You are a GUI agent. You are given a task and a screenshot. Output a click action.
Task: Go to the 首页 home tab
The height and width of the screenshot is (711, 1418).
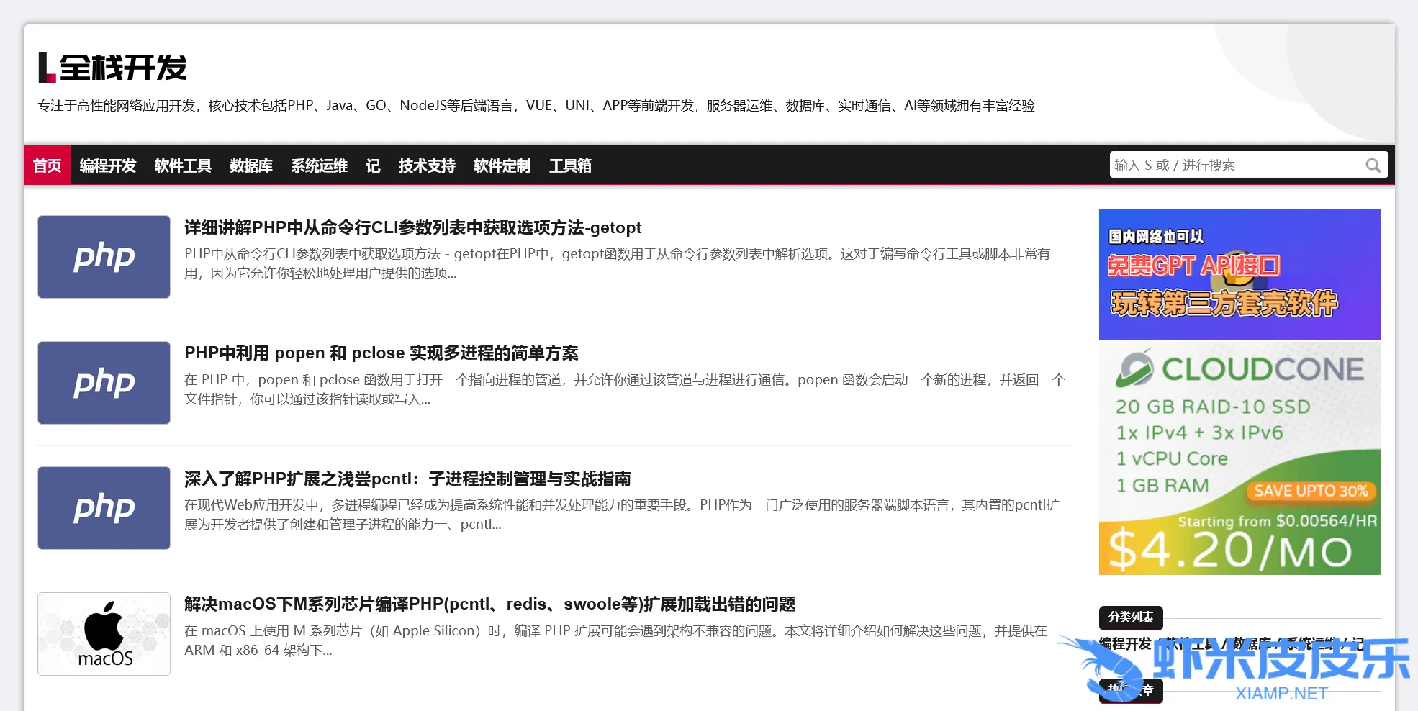[x=48, y=166]
